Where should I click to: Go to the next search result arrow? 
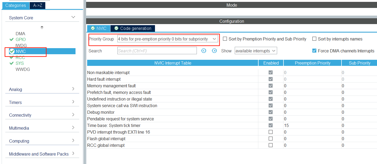[214, 51]
